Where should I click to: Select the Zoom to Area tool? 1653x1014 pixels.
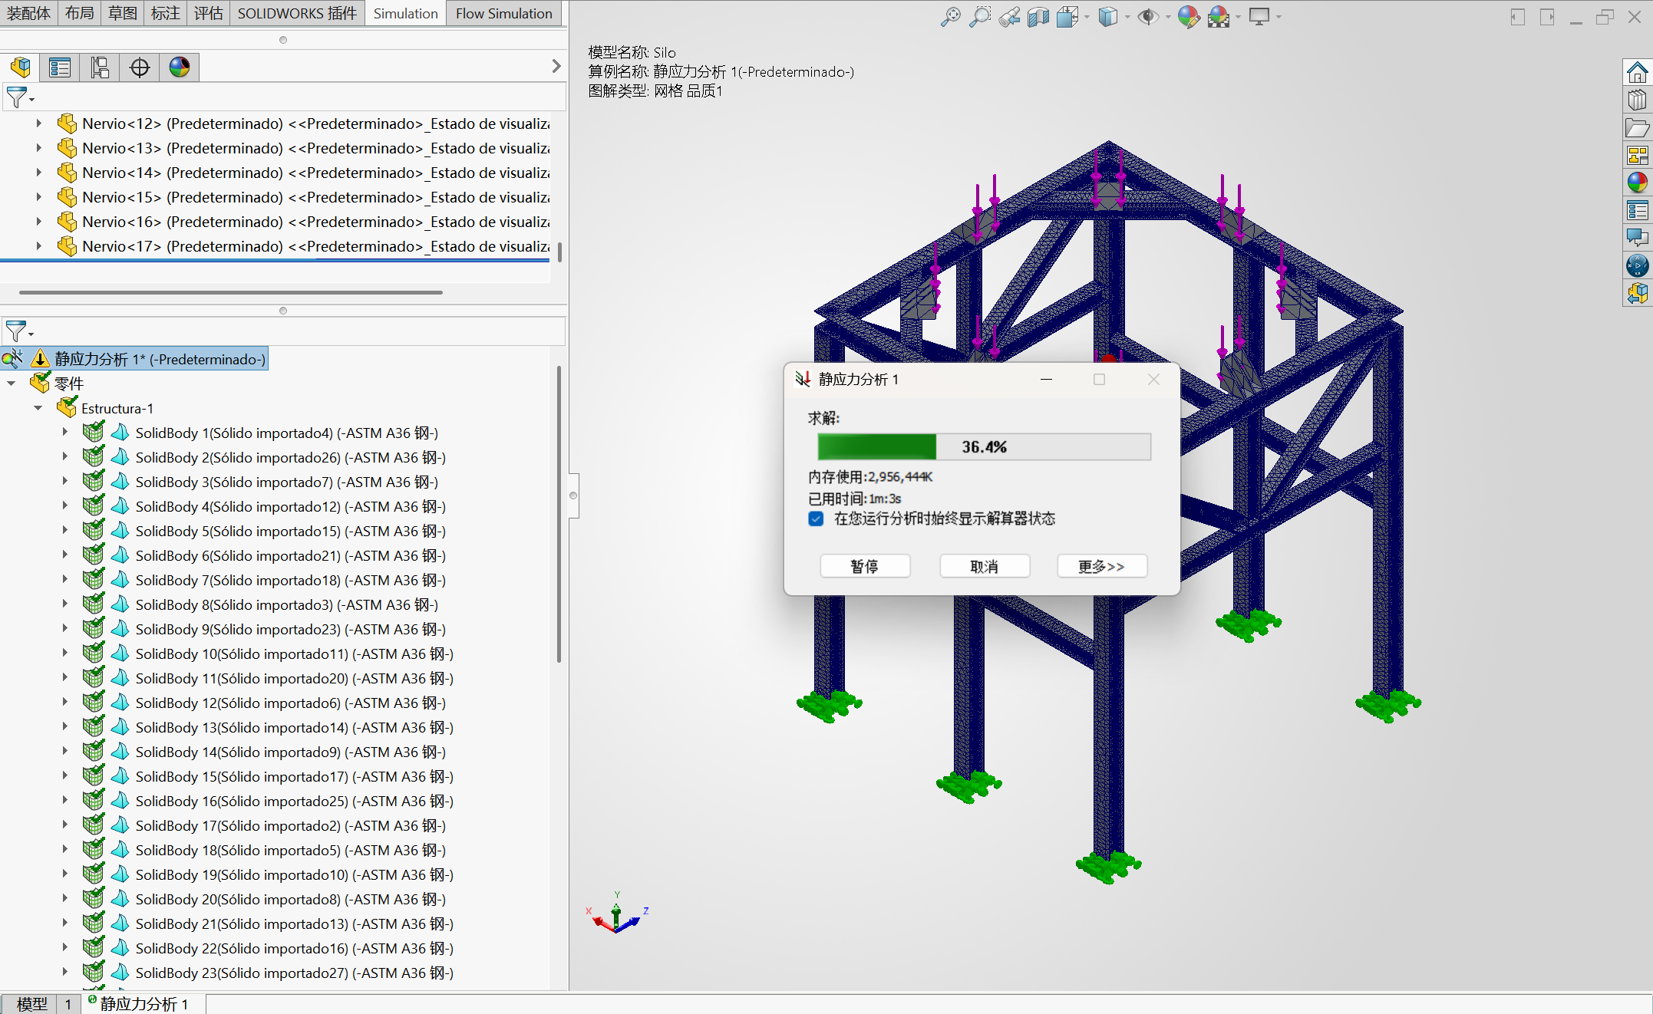[x=980, y=16]
